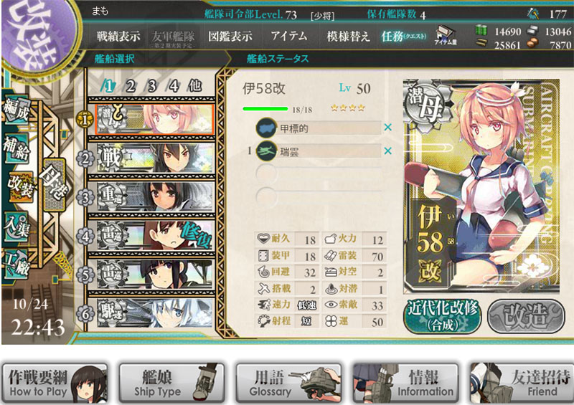The image size is (574, 405).
Task: Switch to fleet tab 4
Action: point(174,86)
